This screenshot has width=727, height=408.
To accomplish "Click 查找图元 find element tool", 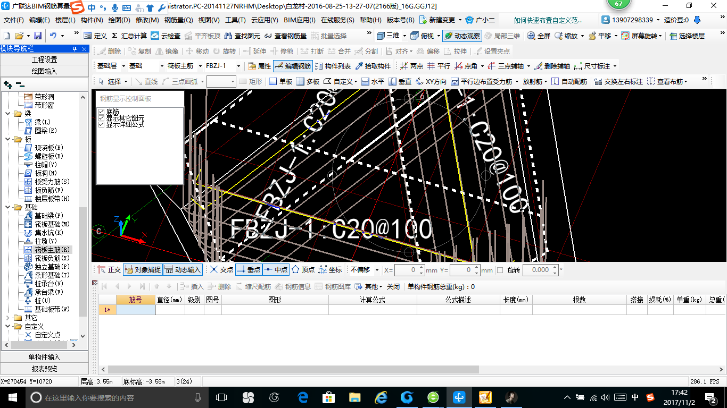I will (x=243, y=36).
